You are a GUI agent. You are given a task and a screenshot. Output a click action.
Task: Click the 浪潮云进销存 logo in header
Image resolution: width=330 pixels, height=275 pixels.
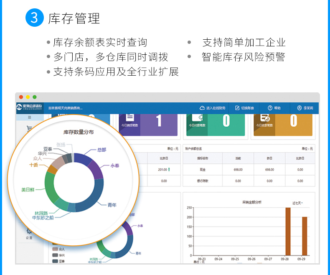[x=29, y=107]
